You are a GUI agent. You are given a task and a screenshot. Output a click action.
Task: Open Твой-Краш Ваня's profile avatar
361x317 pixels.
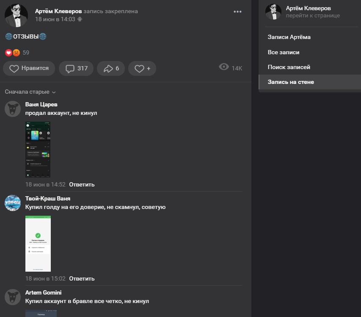click(x=13, y=203)
